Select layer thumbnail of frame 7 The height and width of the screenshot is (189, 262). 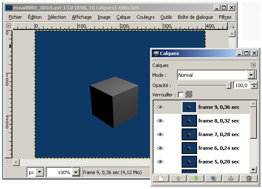pos(189,134)
